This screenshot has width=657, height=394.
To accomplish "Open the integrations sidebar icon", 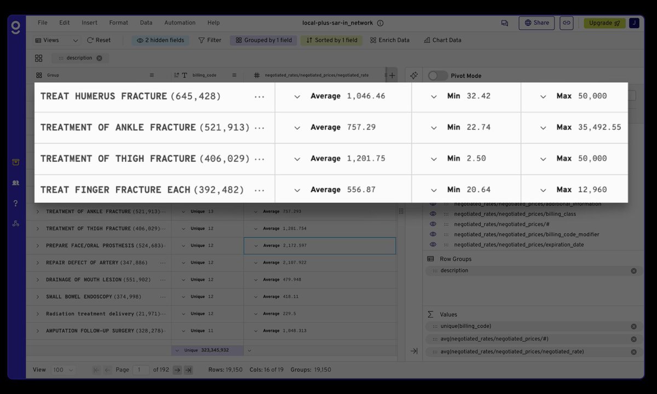I will (16, 224).
